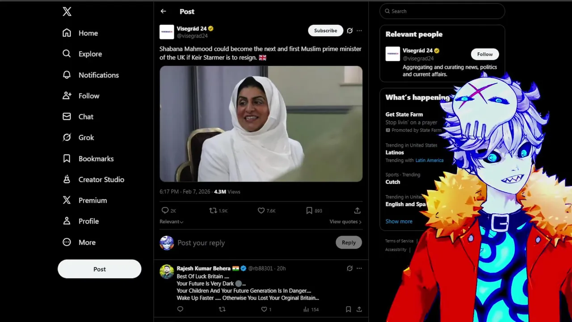
Task: Reply via the main post's comment icon
Action: 165,210
